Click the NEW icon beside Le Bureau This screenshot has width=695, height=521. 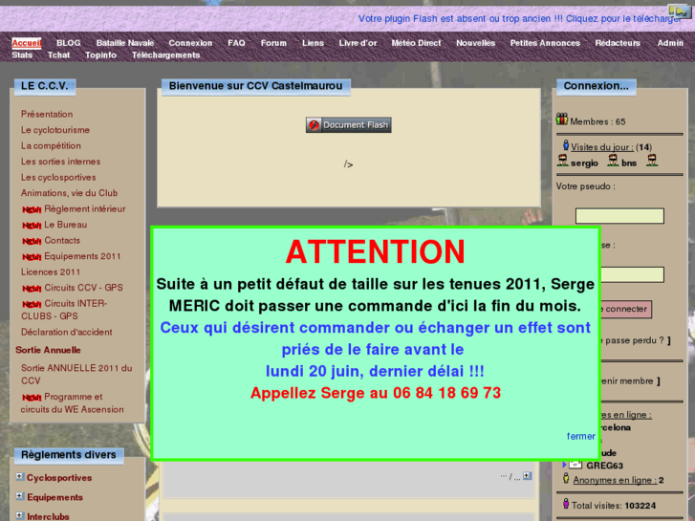click(32, 226)
